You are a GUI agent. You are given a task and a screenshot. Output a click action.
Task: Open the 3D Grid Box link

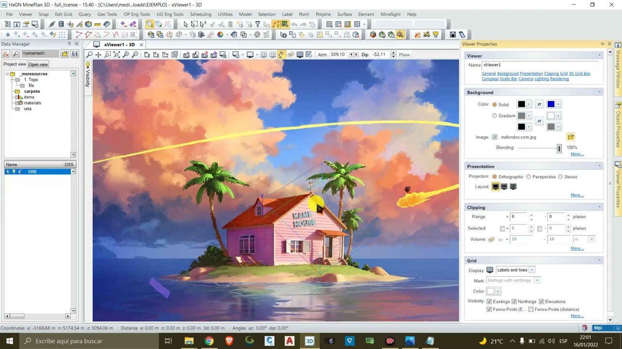coord(580,74)
